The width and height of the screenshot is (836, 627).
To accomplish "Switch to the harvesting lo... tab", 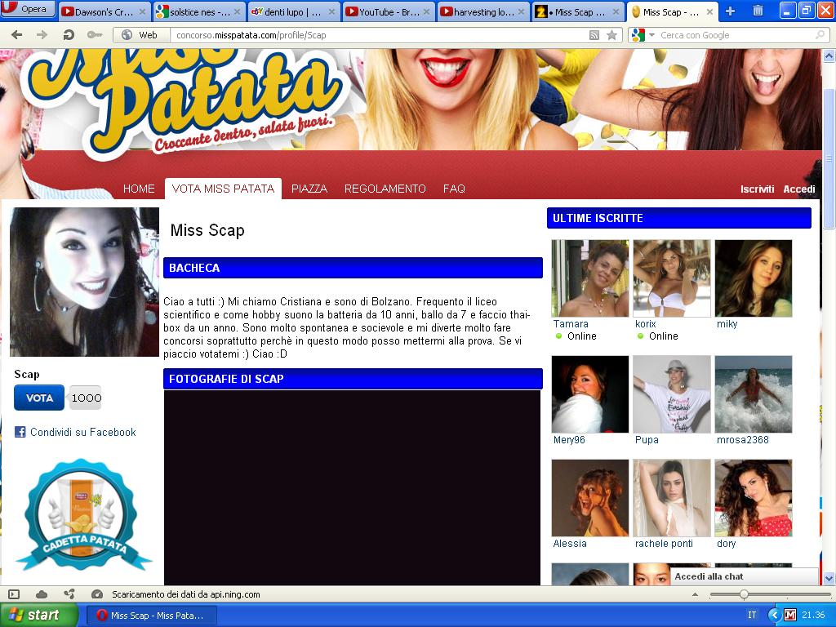I will point(483,11).
